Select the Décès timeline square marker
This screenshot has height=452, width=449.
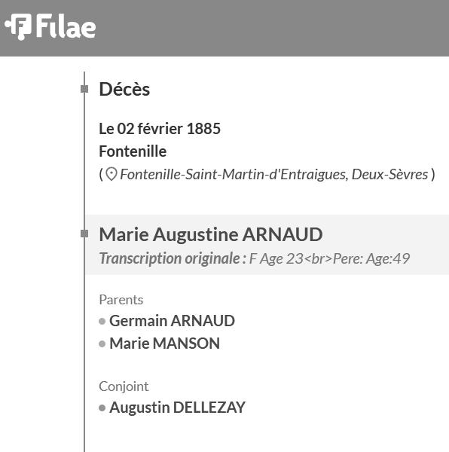pyautogui.click(x=84, y=89)
